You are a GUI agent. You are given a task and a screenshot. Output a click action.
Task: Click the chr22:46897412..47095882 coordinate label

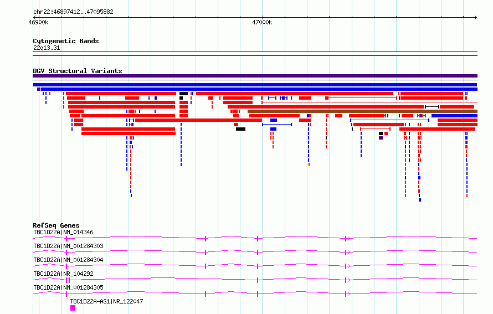pyautogui.click(x=73, y=12)
